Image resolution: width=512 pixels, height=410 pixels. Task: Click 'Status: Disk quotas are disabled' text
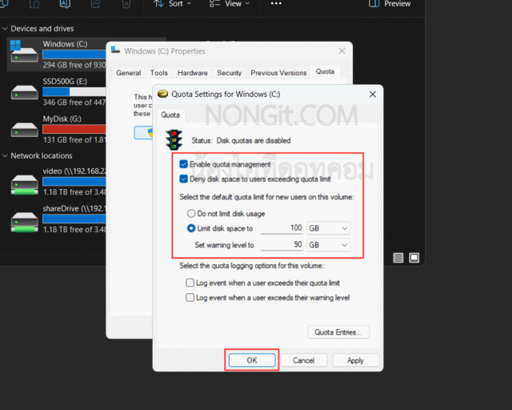[241, 141]
